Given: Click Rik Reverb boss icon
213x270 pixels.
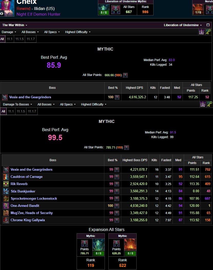Looking at the screenshot, I should [6, 184].
